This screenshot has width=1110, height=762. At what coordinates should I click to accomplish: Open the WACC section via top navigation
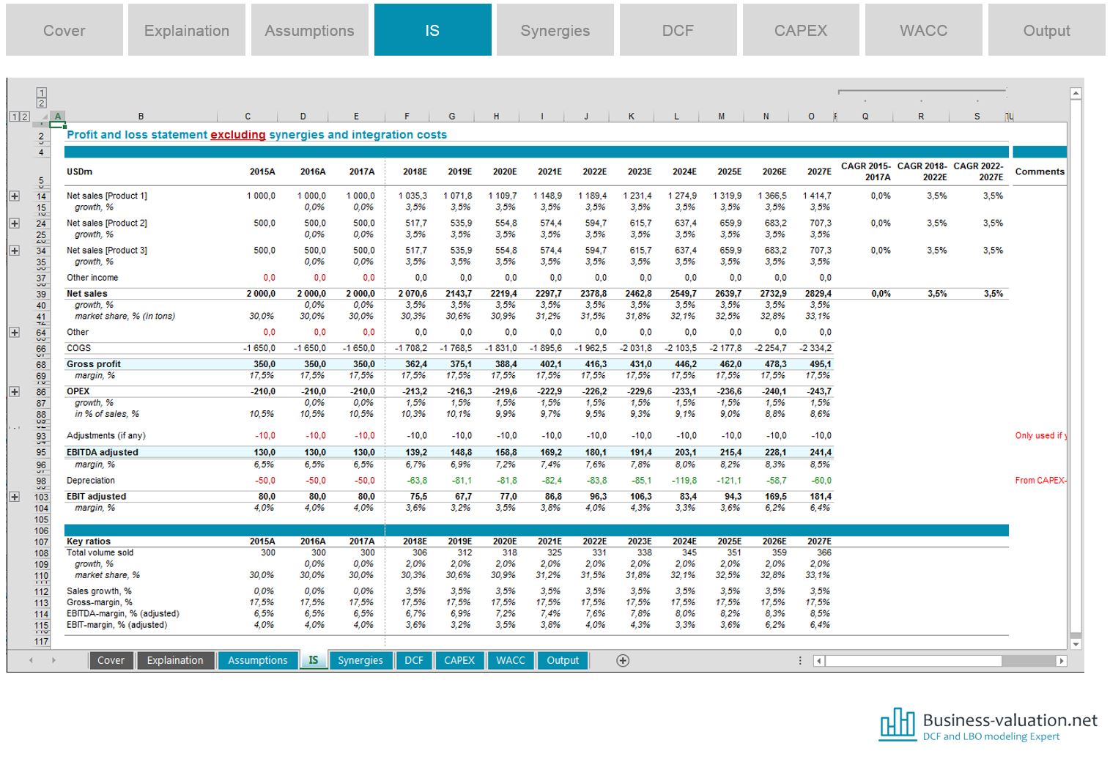tap(923, 29)
